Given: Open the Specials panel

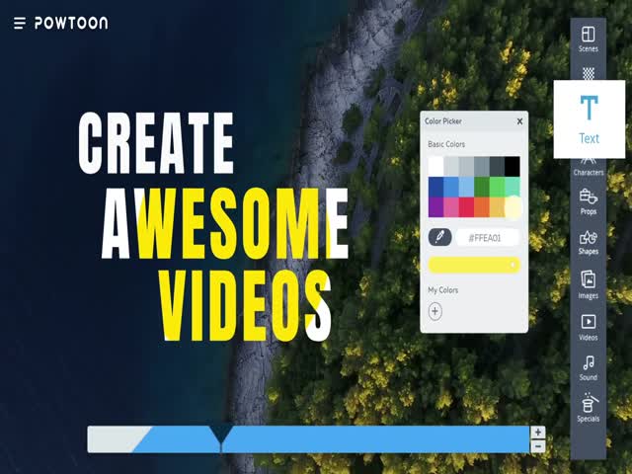Looking at the screenshot, I should click(x=588, y=408).
